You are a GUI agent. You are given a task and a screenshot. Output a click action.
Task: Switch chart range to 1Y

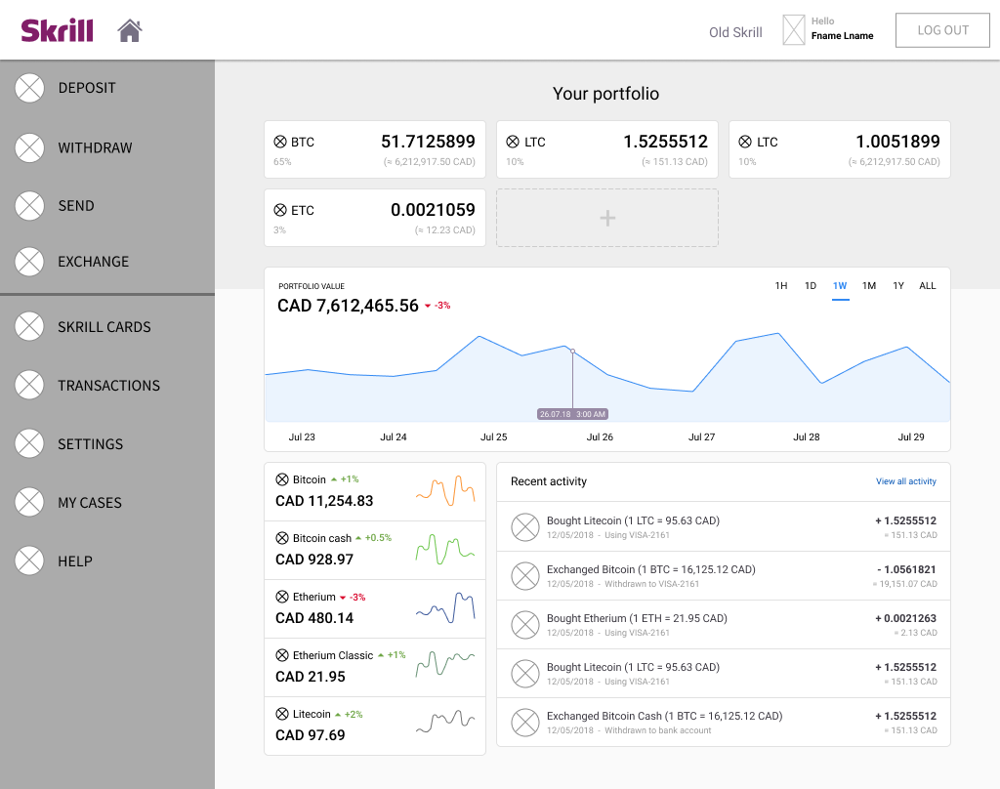[x=898, y=286]
